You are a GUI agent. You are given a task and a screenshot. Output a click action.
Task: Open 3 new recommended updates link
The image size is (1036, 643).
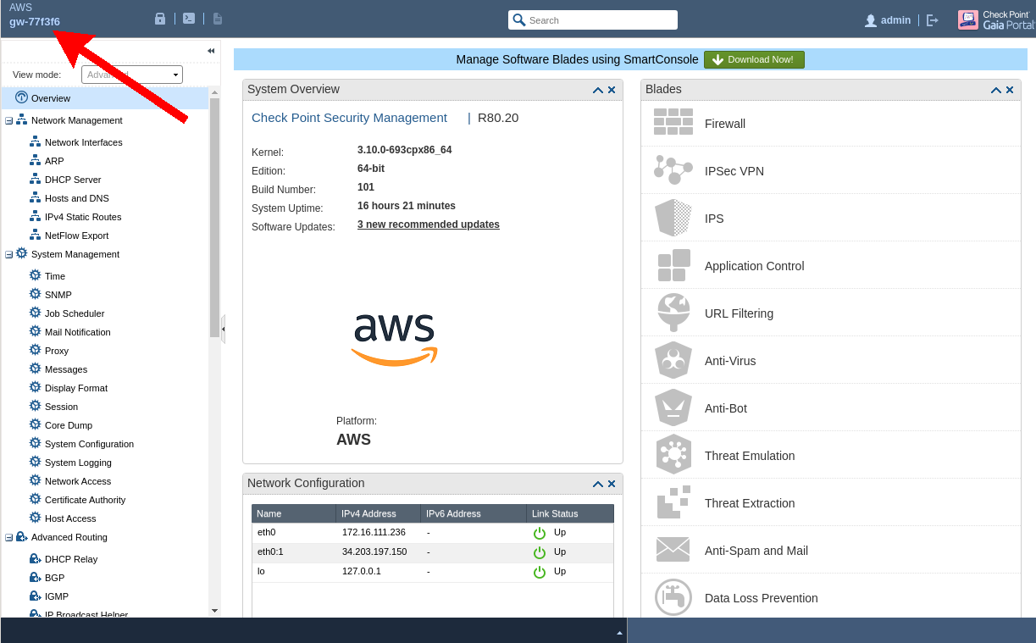429,224
